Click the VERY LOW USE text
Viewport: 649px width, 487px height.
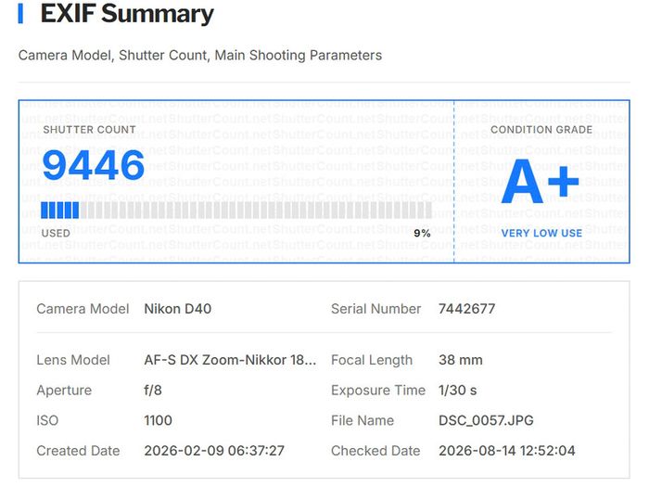click(x=541, y=233)
